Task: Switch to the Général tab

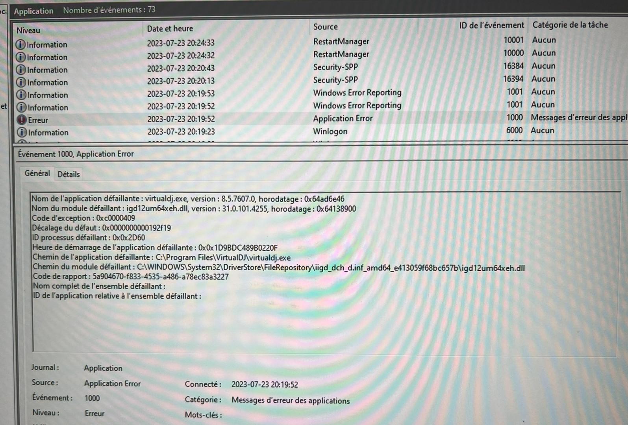Action: point(37,173)
